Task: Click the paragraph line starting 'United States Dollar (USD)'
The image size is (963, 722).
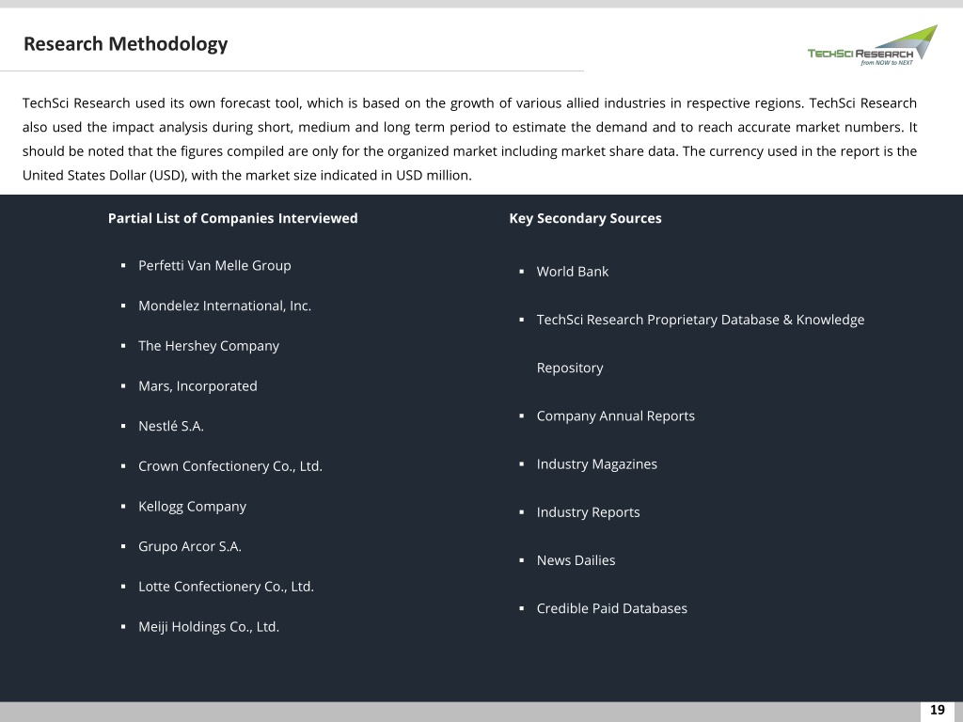Action: point(247,176)
